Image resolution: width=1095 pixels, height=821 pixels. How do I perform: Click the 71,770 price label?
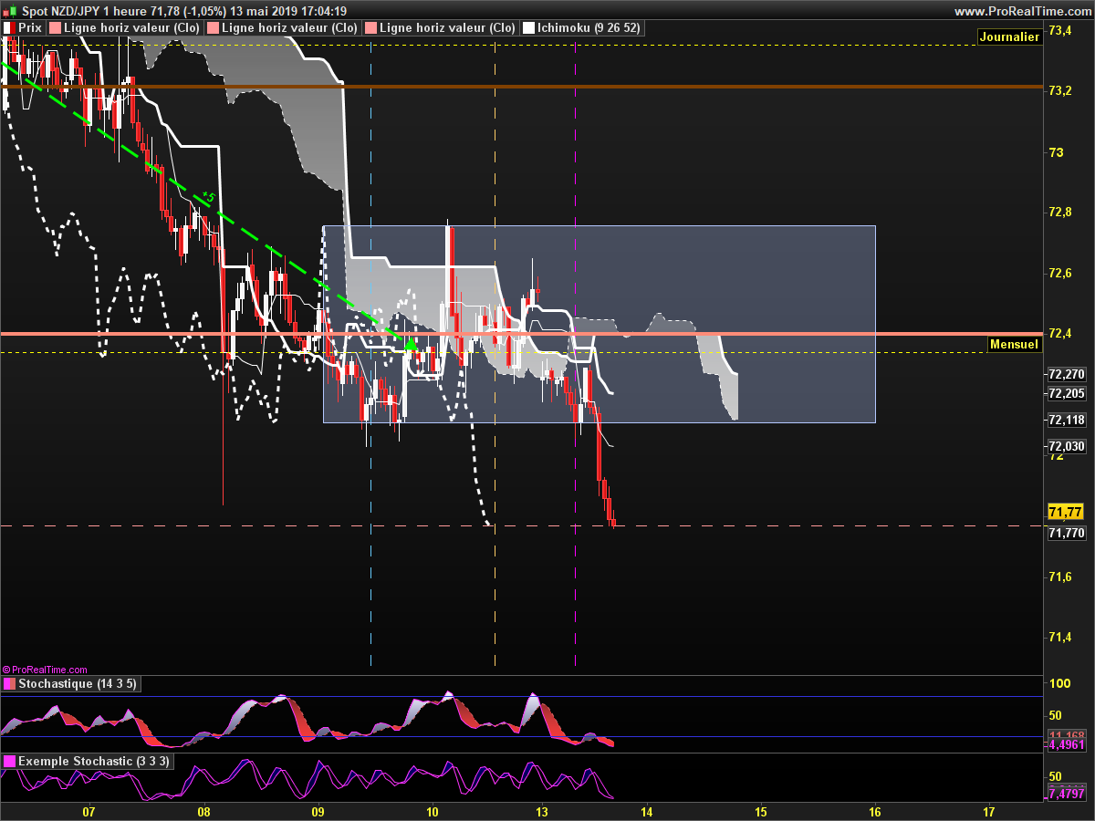[1068, 533]
